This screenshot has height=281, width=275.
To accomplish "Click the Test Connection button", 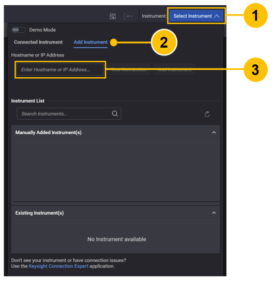I will pyautogui.click(x=129, y=69).
